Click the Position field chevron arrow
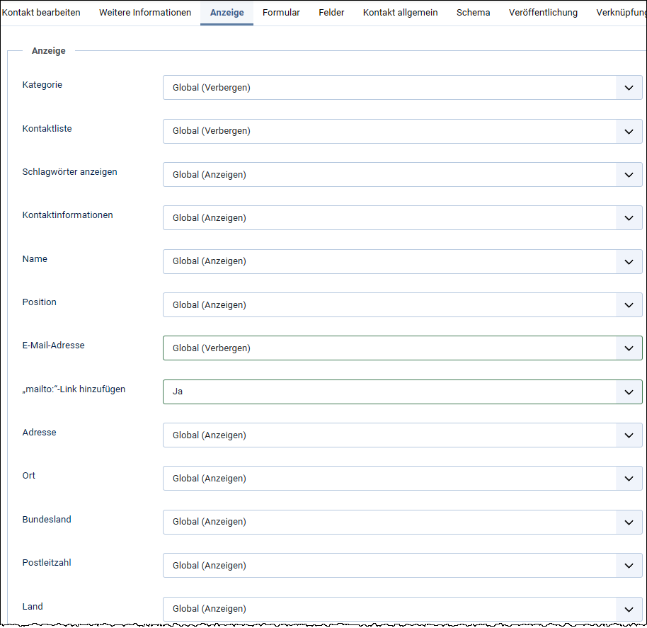Screen dimensions: 647x628 click(x=629, y=305)
